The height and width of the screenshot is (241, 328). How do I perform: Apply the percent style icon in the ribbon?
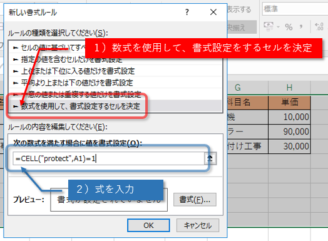(289, 27)
